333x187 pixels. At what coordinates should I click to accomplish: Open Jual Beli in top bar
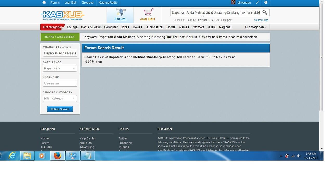tap(71, 3)
